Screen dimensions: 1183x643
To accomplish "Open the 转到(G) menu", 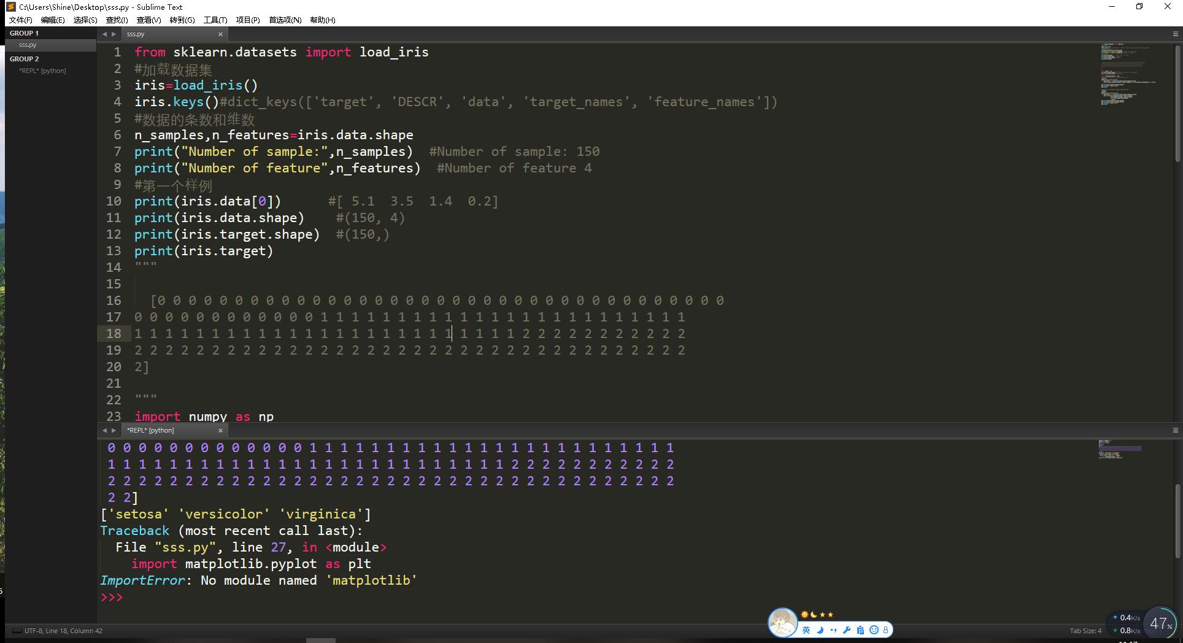I will click(x=182, y=20).
